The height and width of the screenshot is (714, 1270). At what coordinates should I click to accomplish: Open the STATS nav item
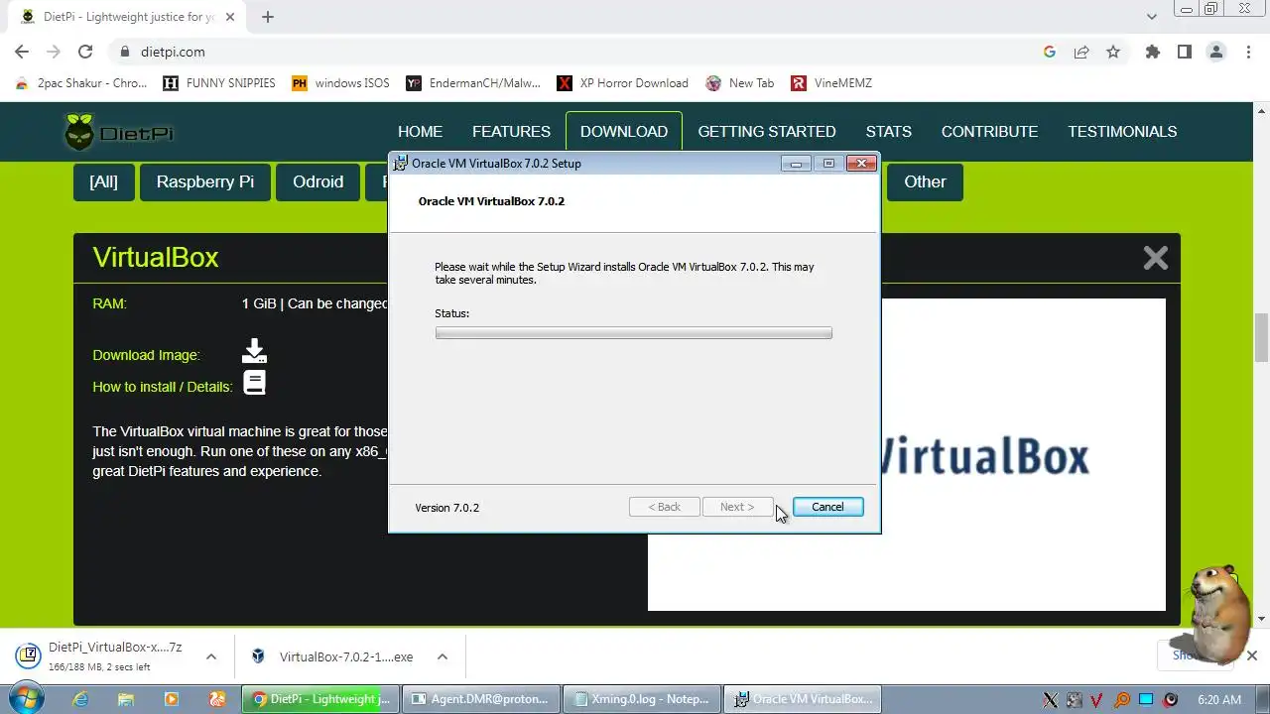click(888, 132)
